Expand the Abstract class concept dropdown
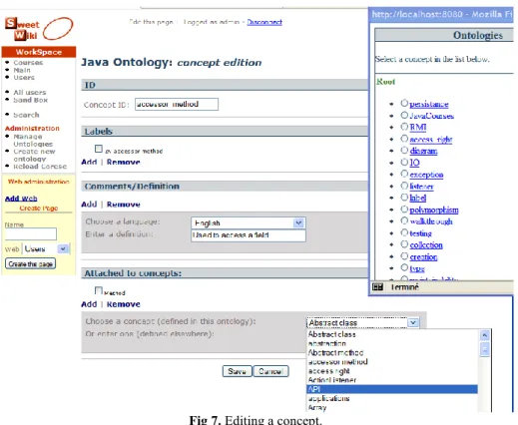This screenshot has width=518, height=425. [x=413, y=322]
